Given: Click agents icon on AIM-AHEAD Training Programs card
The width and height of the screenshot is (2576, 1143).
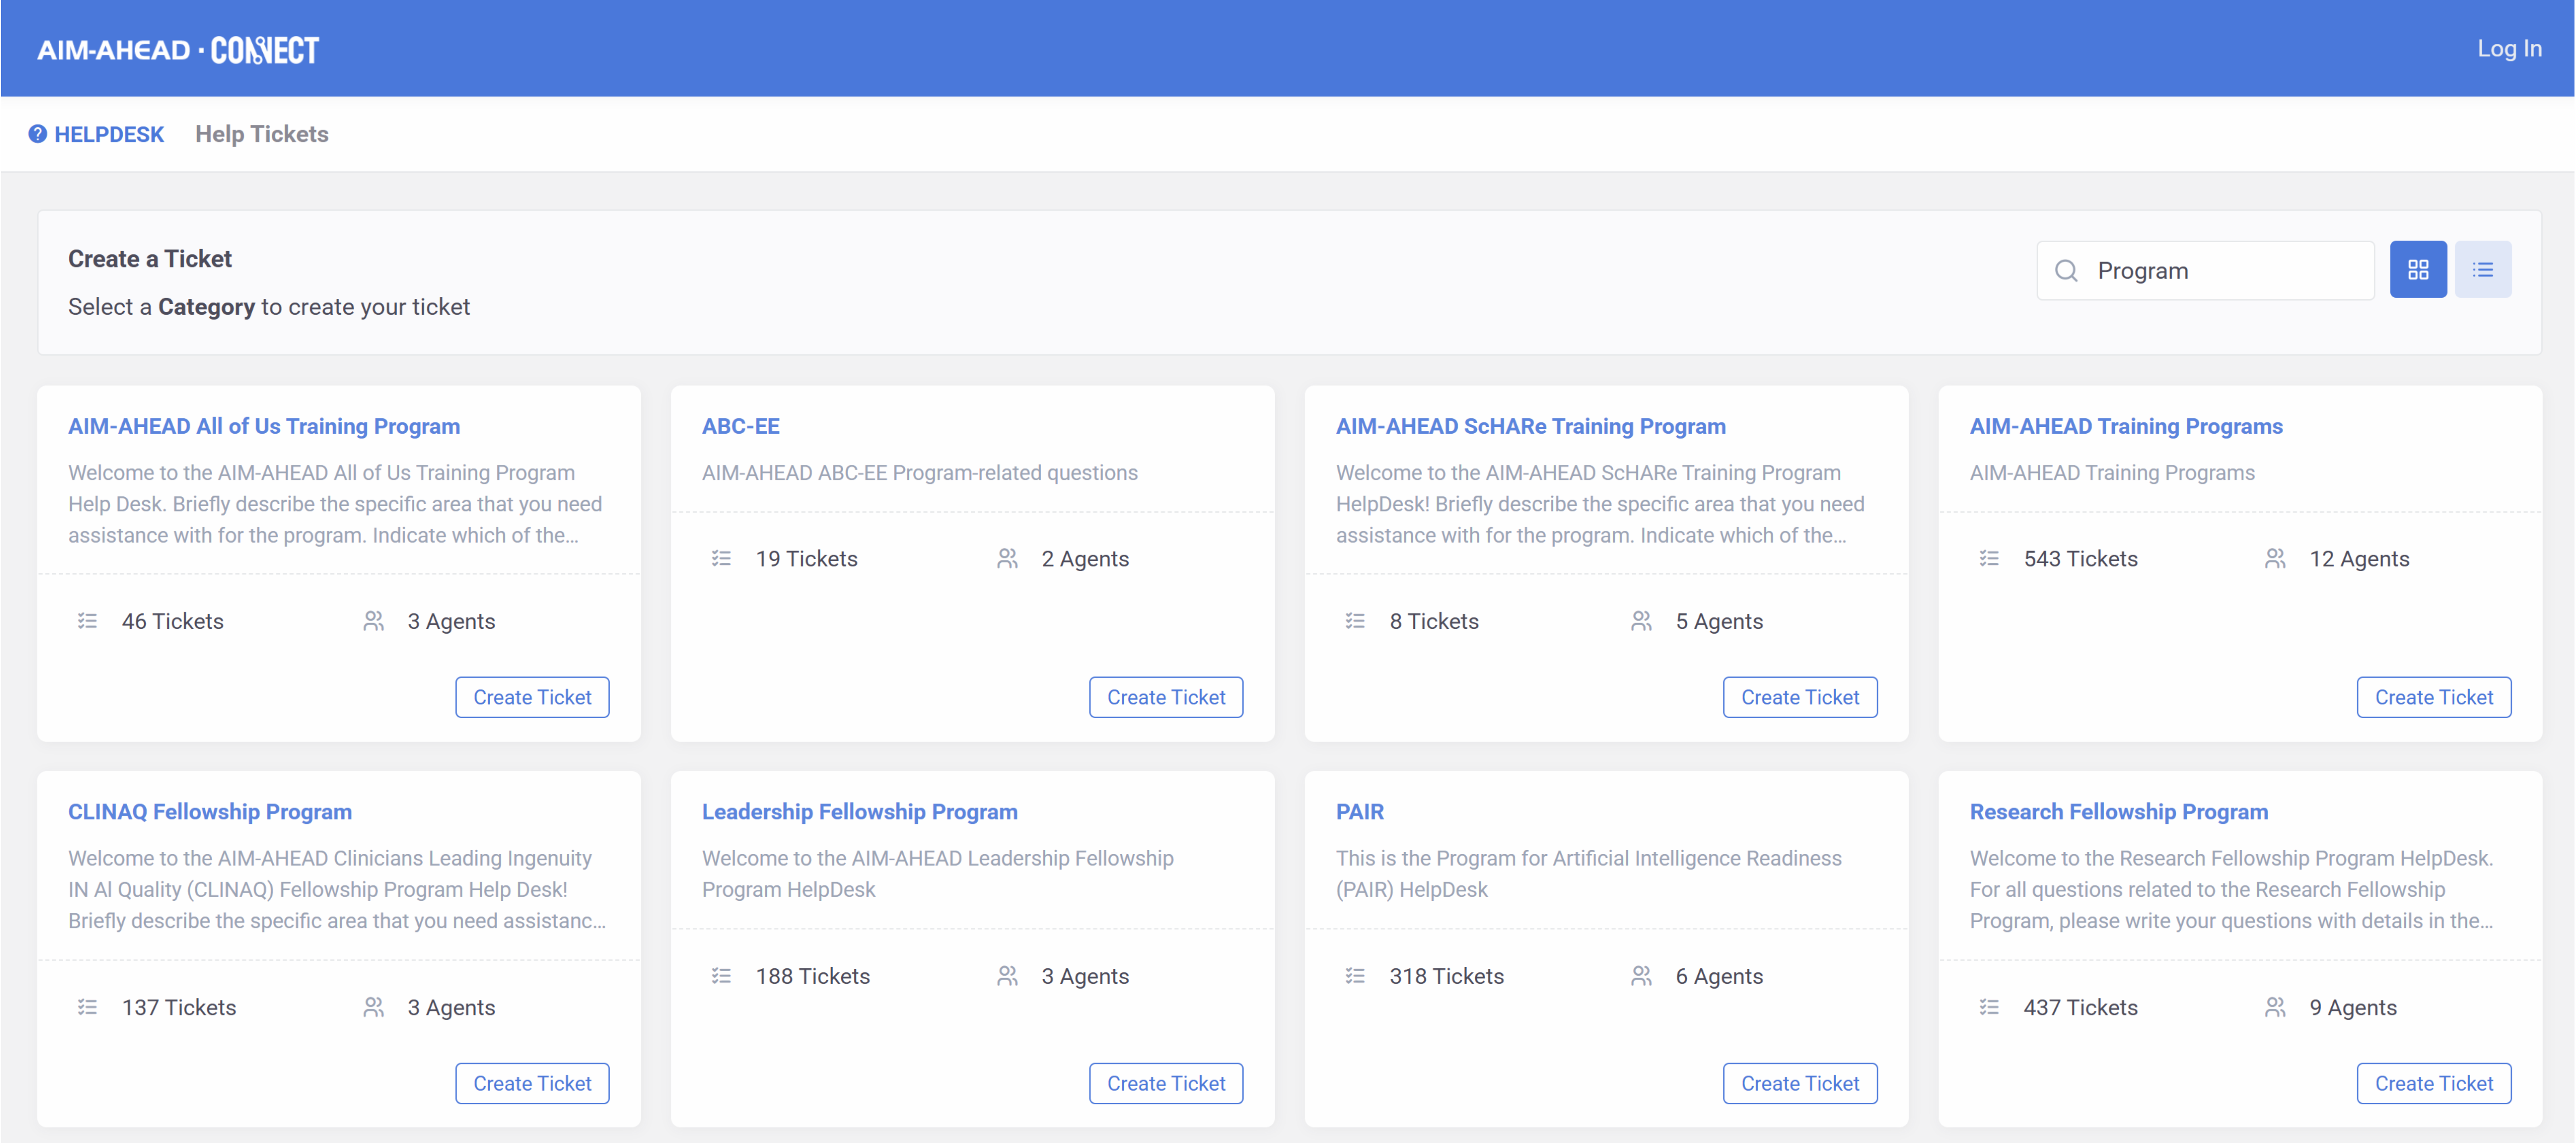Looking at the screenshot, I should [2274, 558].
